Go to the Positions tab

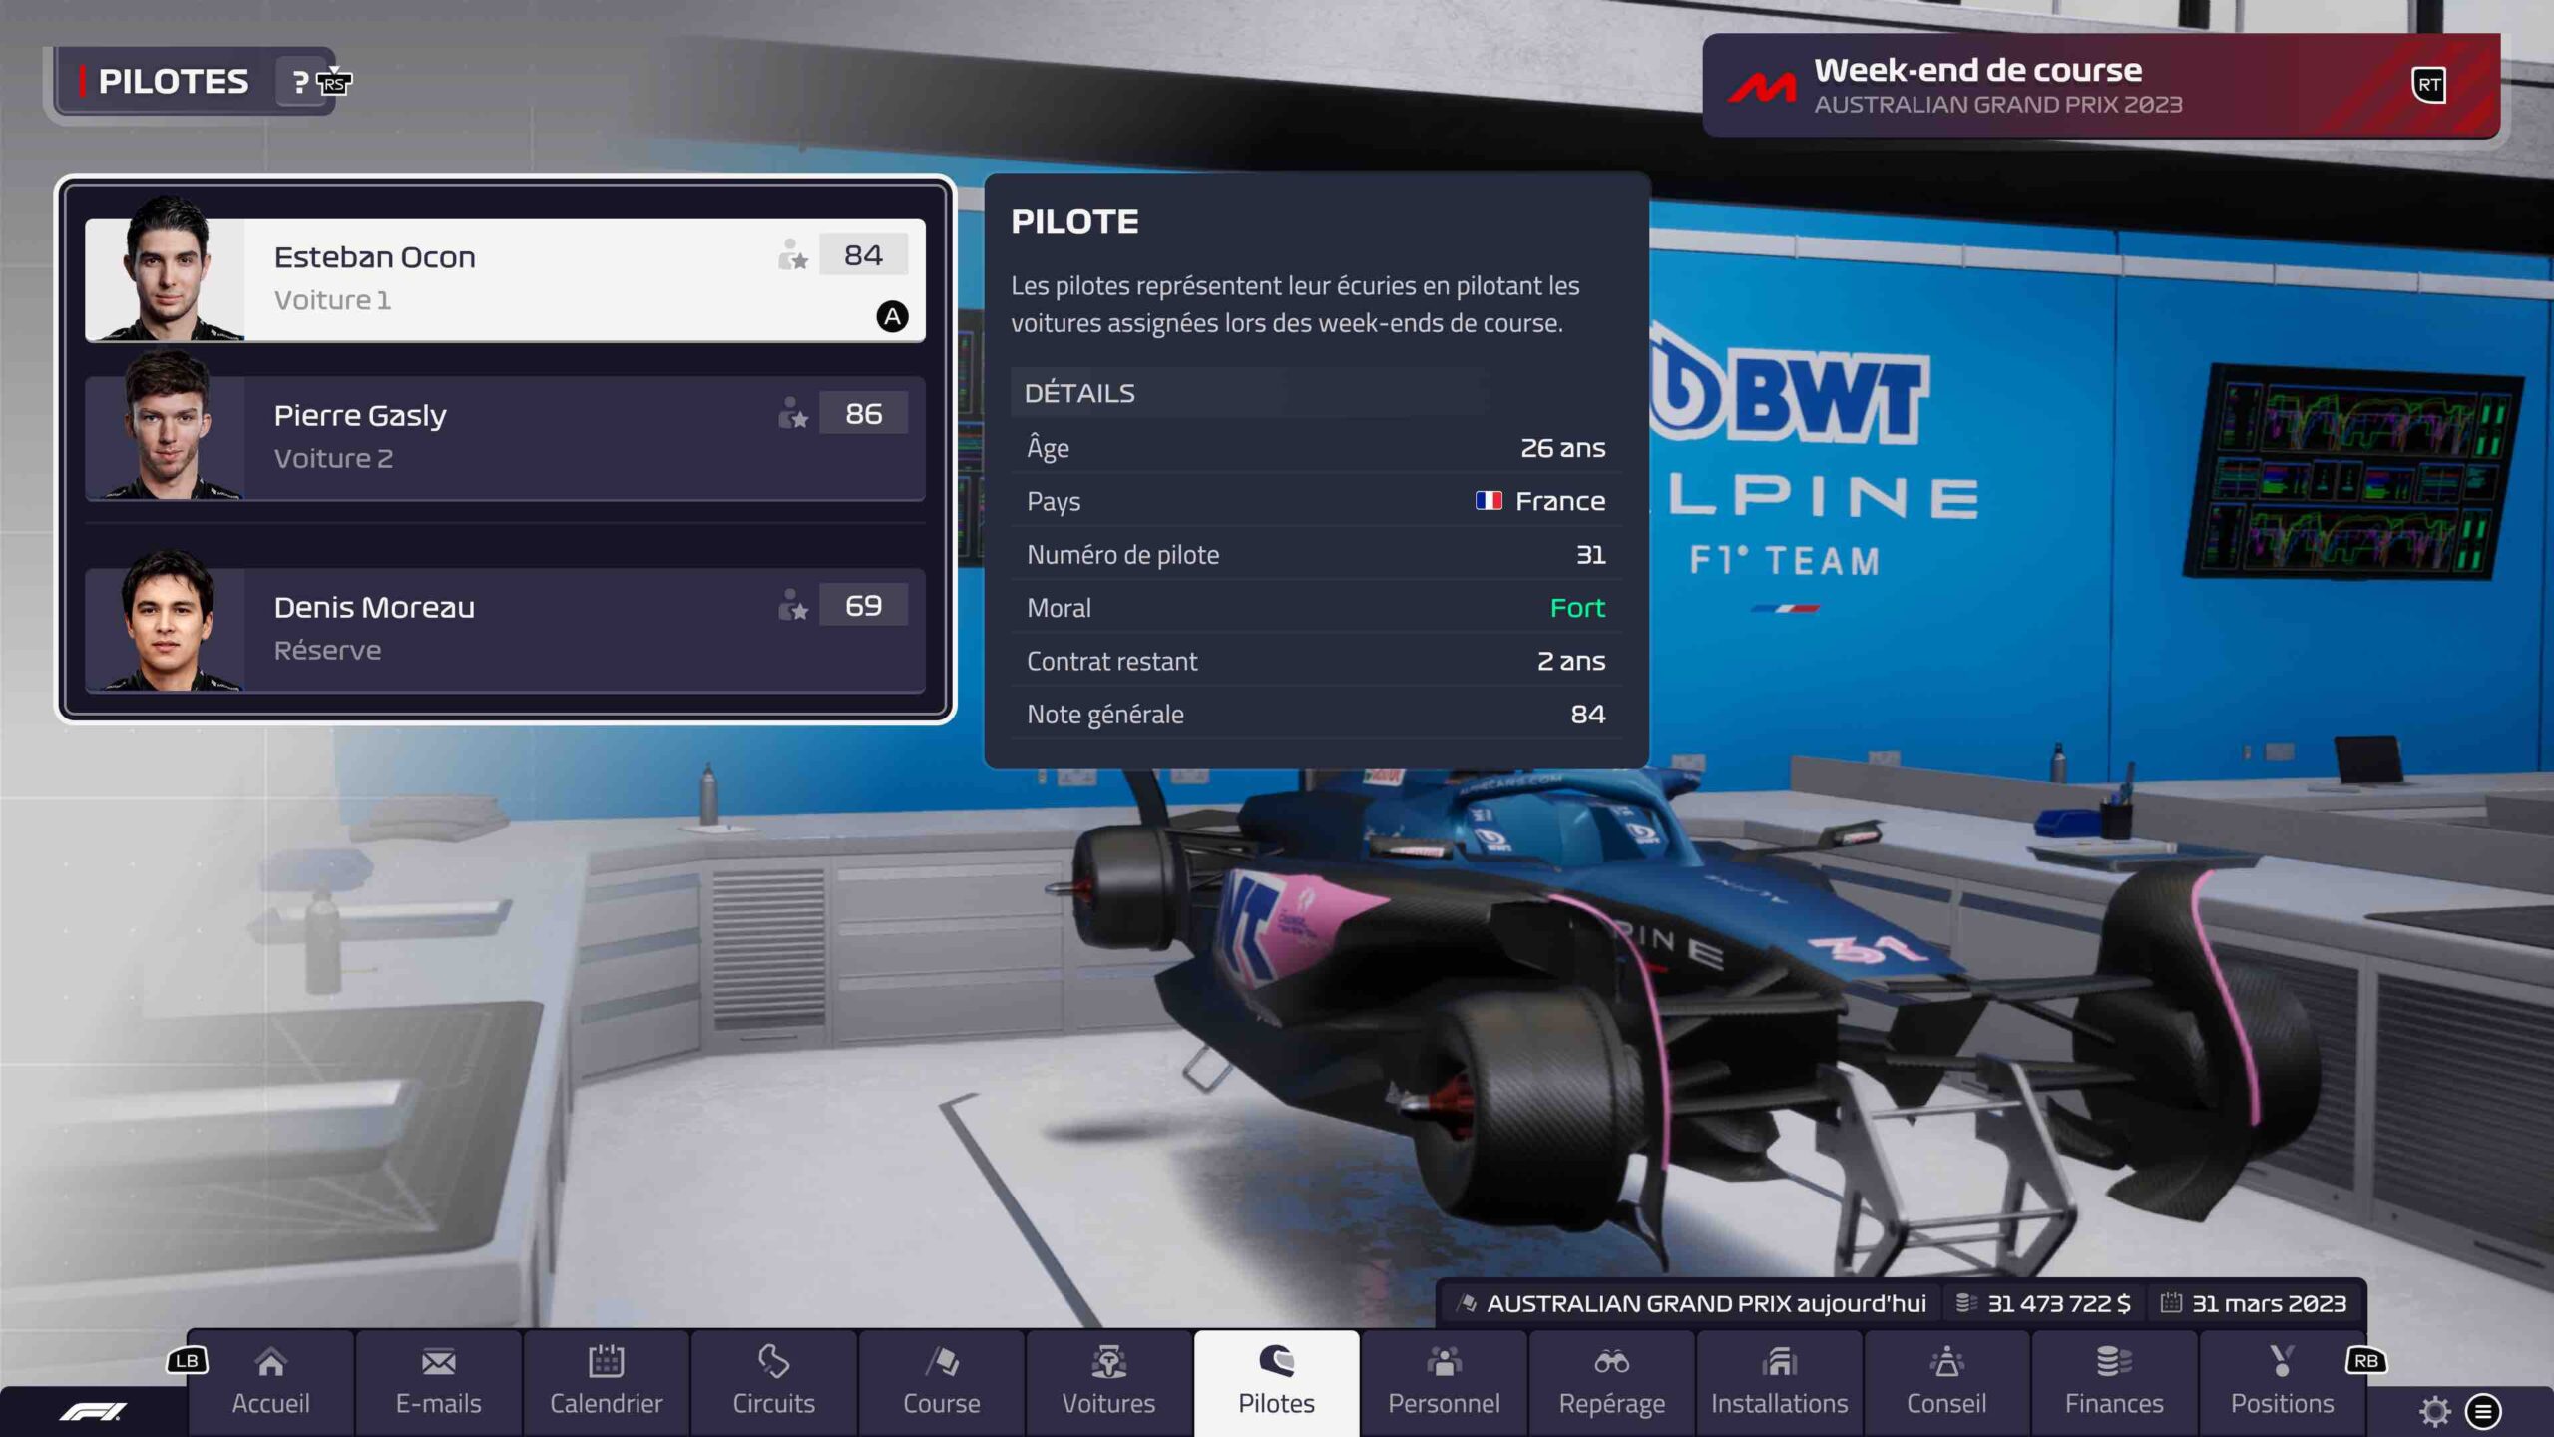2282,1382
